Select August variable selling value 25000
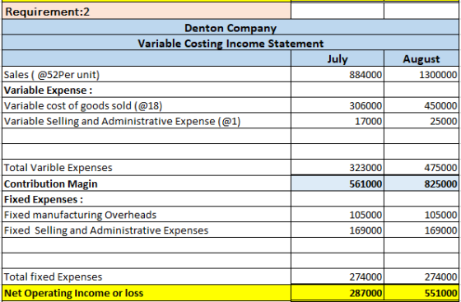461x302 pixels. tap(444, 121)
